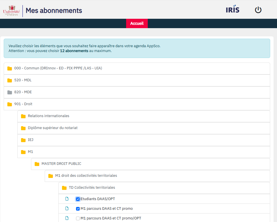277x222 pixels.
Task: Uncheck the Etudiants DAAS/OPT checkbox
Action: (x=78, y=199)
